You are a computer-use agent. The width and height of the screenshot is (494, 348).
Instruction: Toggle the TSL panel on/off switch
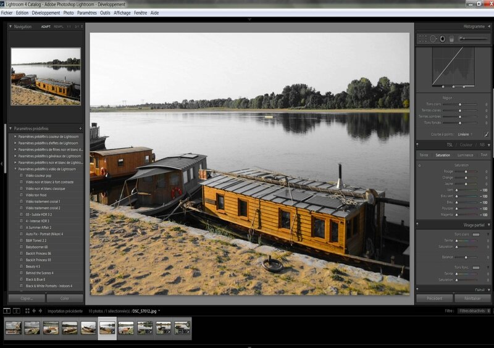[x=417, y=145]
